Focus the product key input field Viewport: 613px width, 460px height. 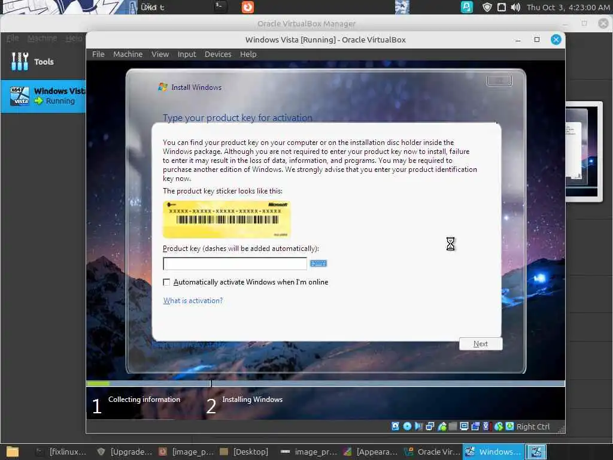pos(235,264)
